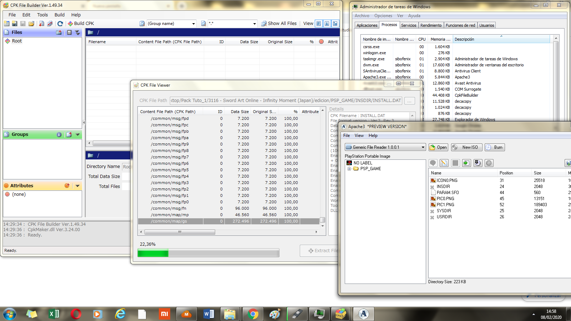571x321 pixels.
Task: Select the (none) attribute entry
Action: click(19, 194)
